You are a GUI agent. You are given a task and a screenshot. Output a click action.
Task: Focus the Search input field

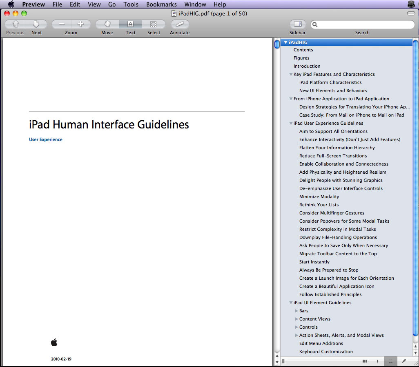pyautogui.click(x=362, y=24)
